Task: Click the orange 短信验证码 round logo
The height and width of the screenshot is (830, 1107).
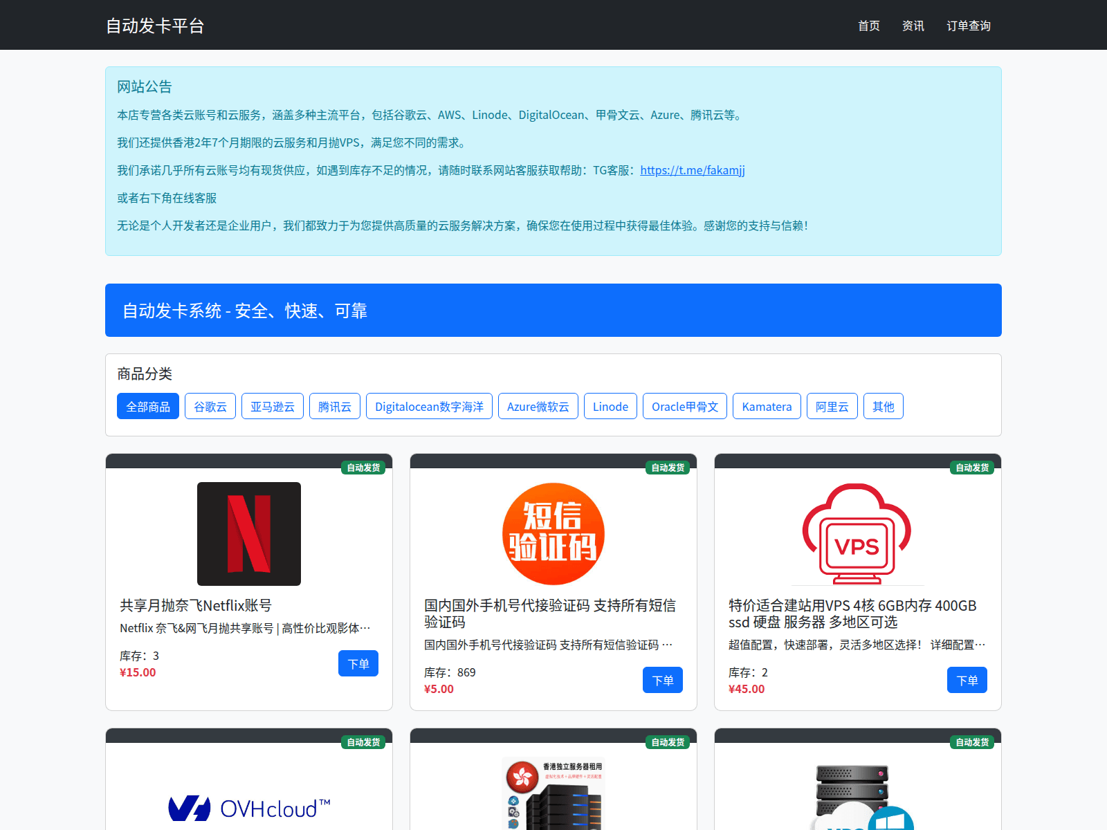Action: coord(553,534)
